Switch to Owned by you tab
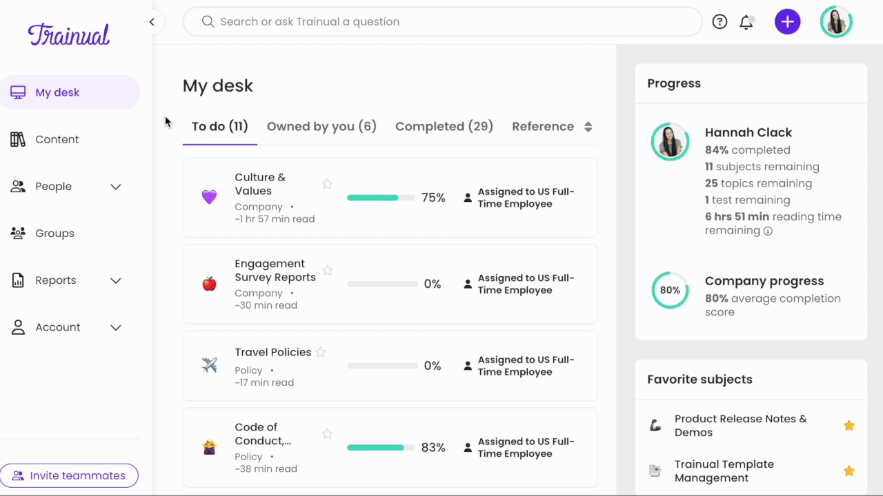The image size is (883, 496). 321,127
